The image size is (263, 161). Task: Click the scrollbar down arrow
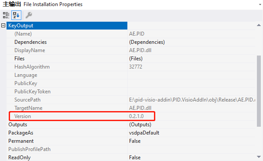259,157
